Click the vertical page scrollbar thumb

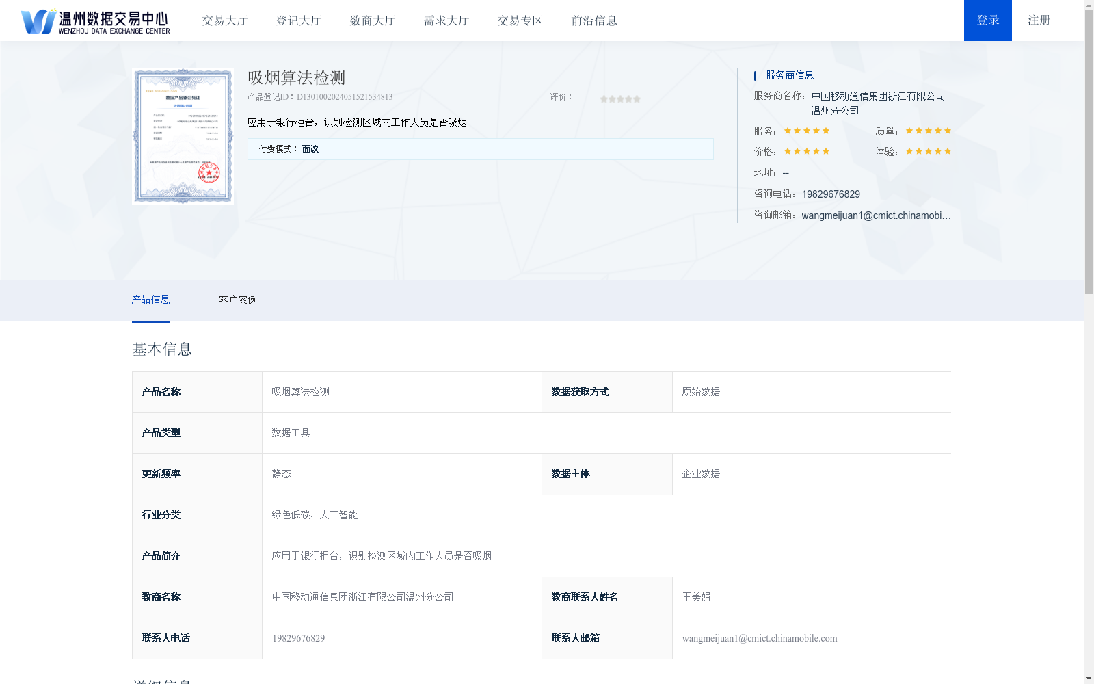(x=1089, y=152)
